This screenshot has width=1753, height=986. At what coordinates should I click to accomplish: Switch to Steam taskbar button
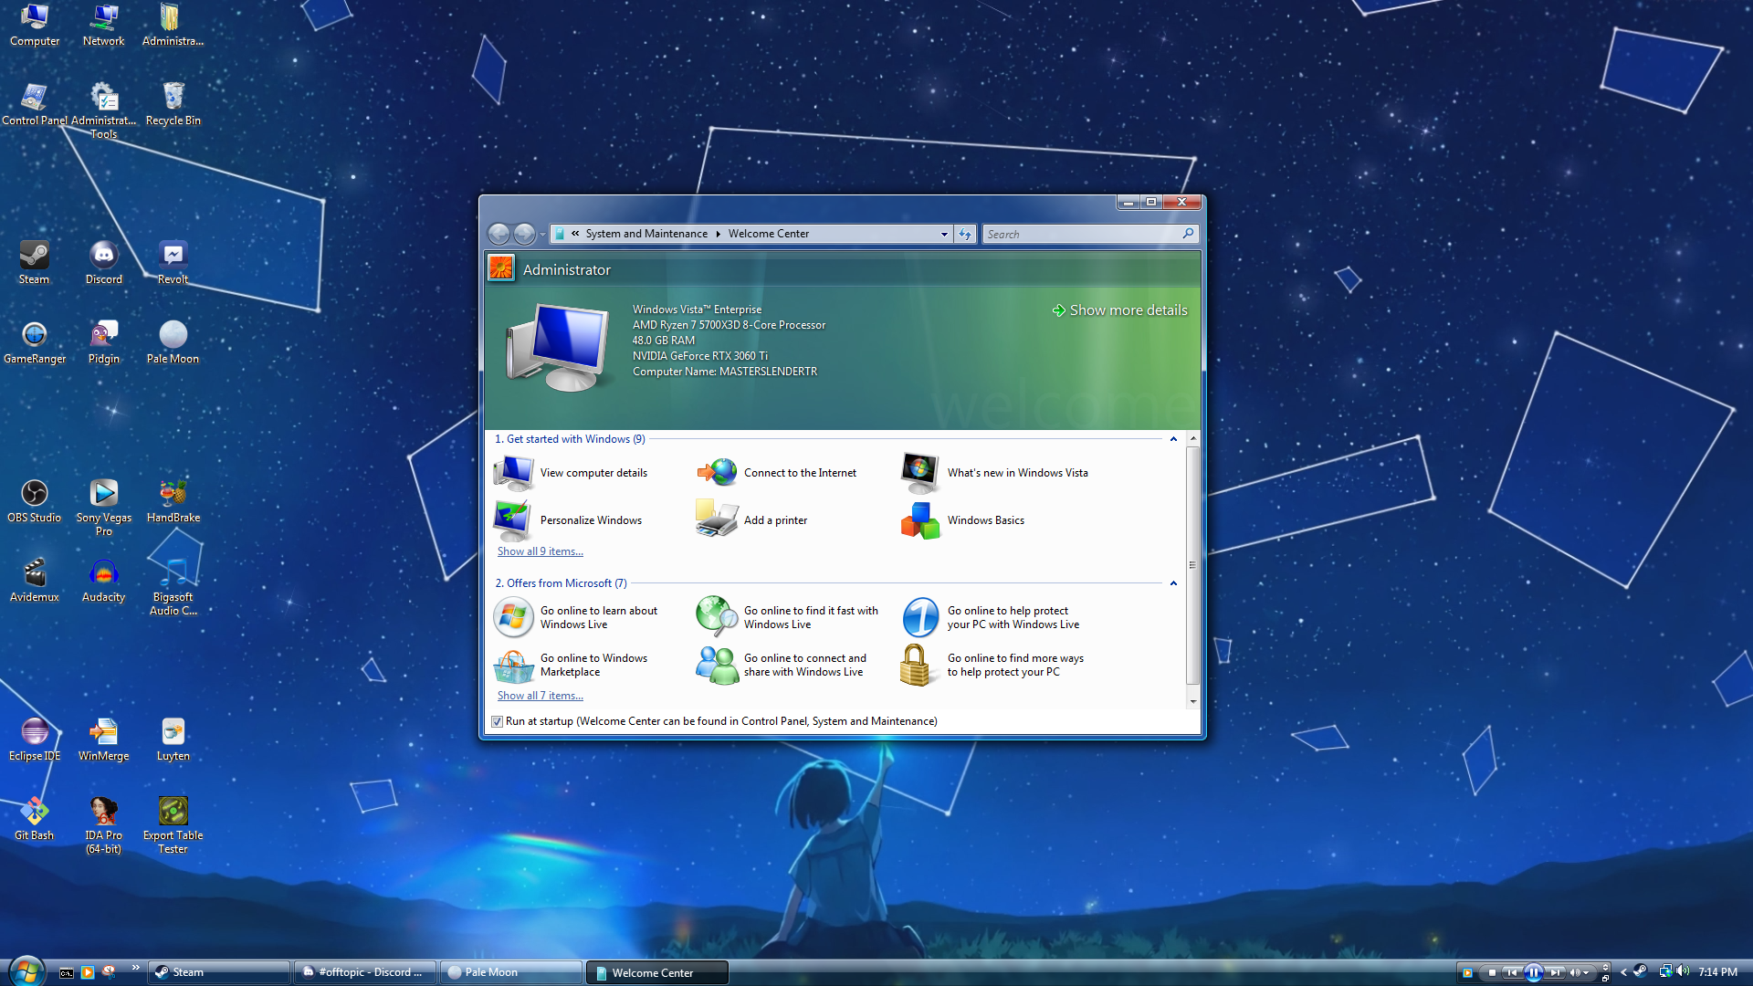tap(219, 972)
